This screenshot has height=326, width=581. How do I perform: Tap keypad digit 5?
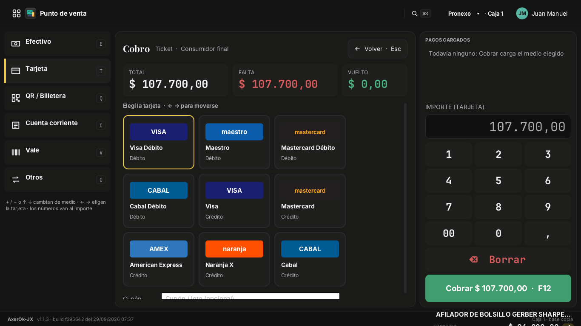tap(498, 181)
